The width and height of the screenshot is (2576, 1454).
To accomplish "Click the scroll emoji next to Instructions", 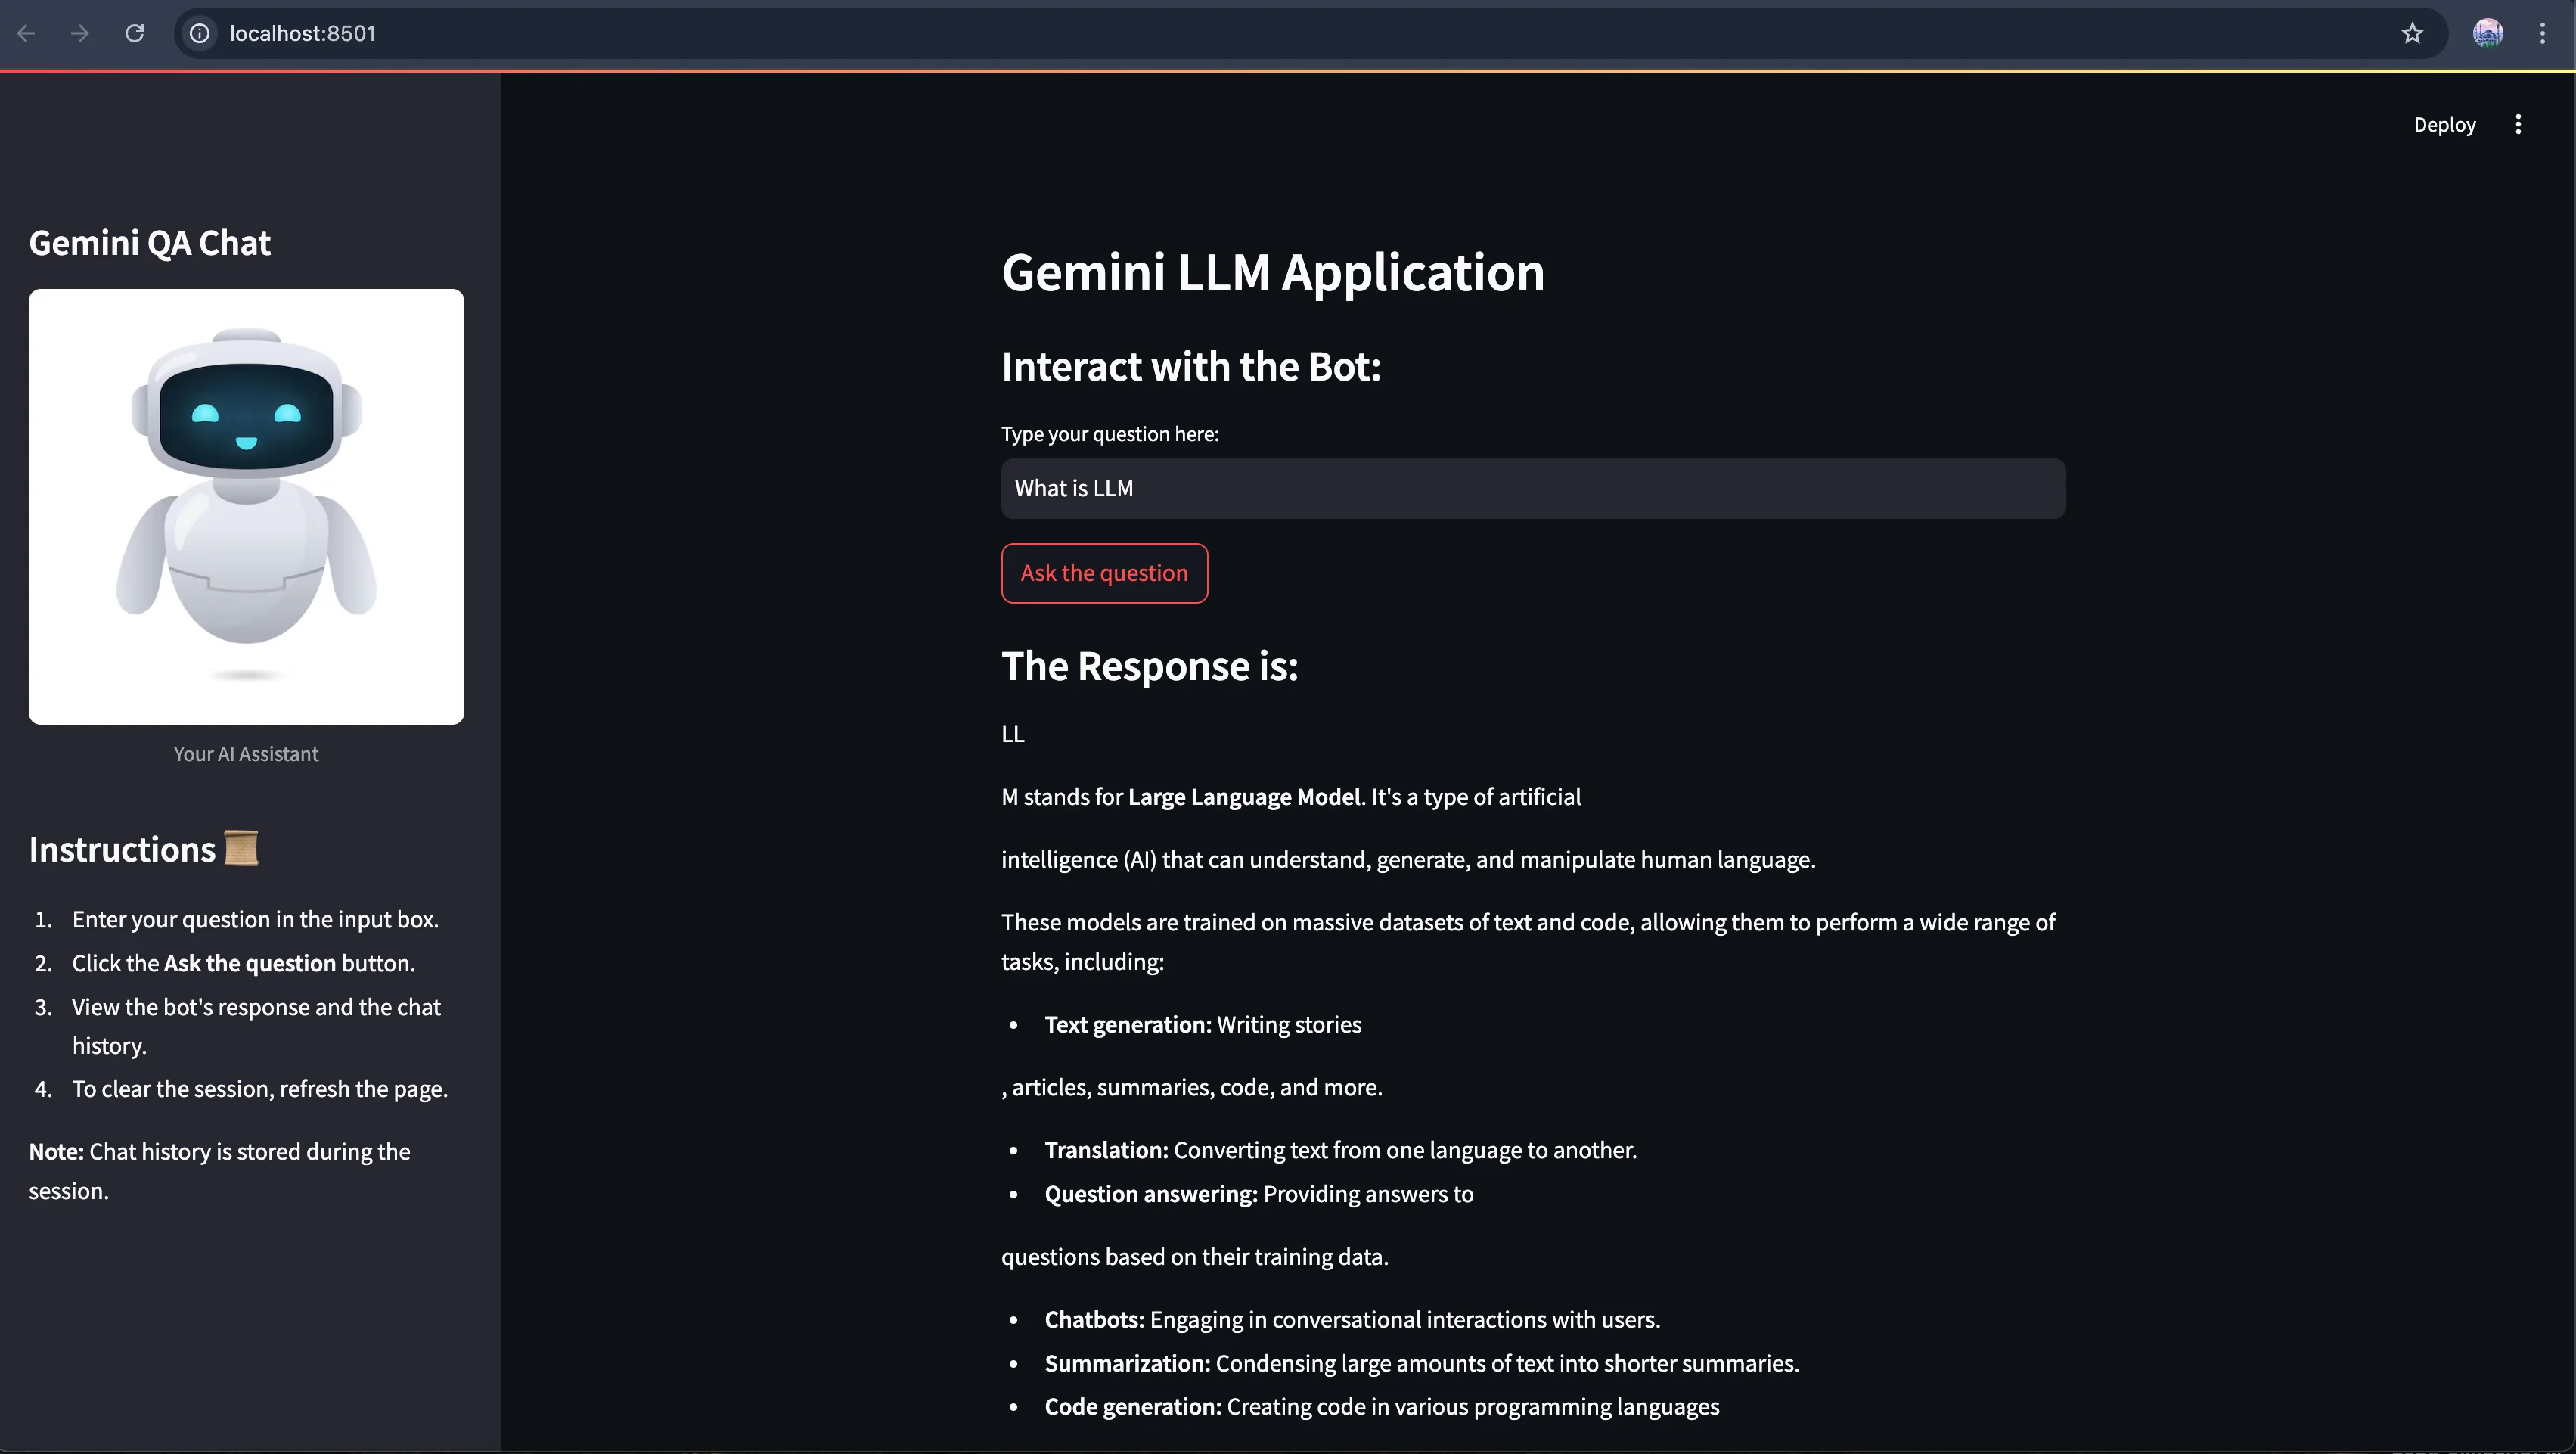I will click(x=241, y=848).
